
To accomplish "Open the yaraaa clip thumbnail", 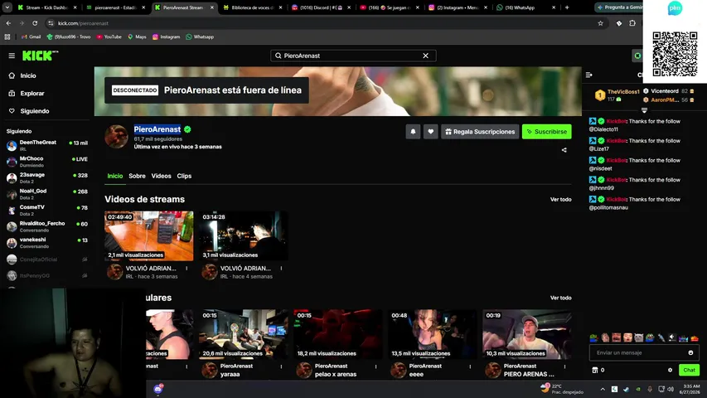I will click(x=244, y=334).
